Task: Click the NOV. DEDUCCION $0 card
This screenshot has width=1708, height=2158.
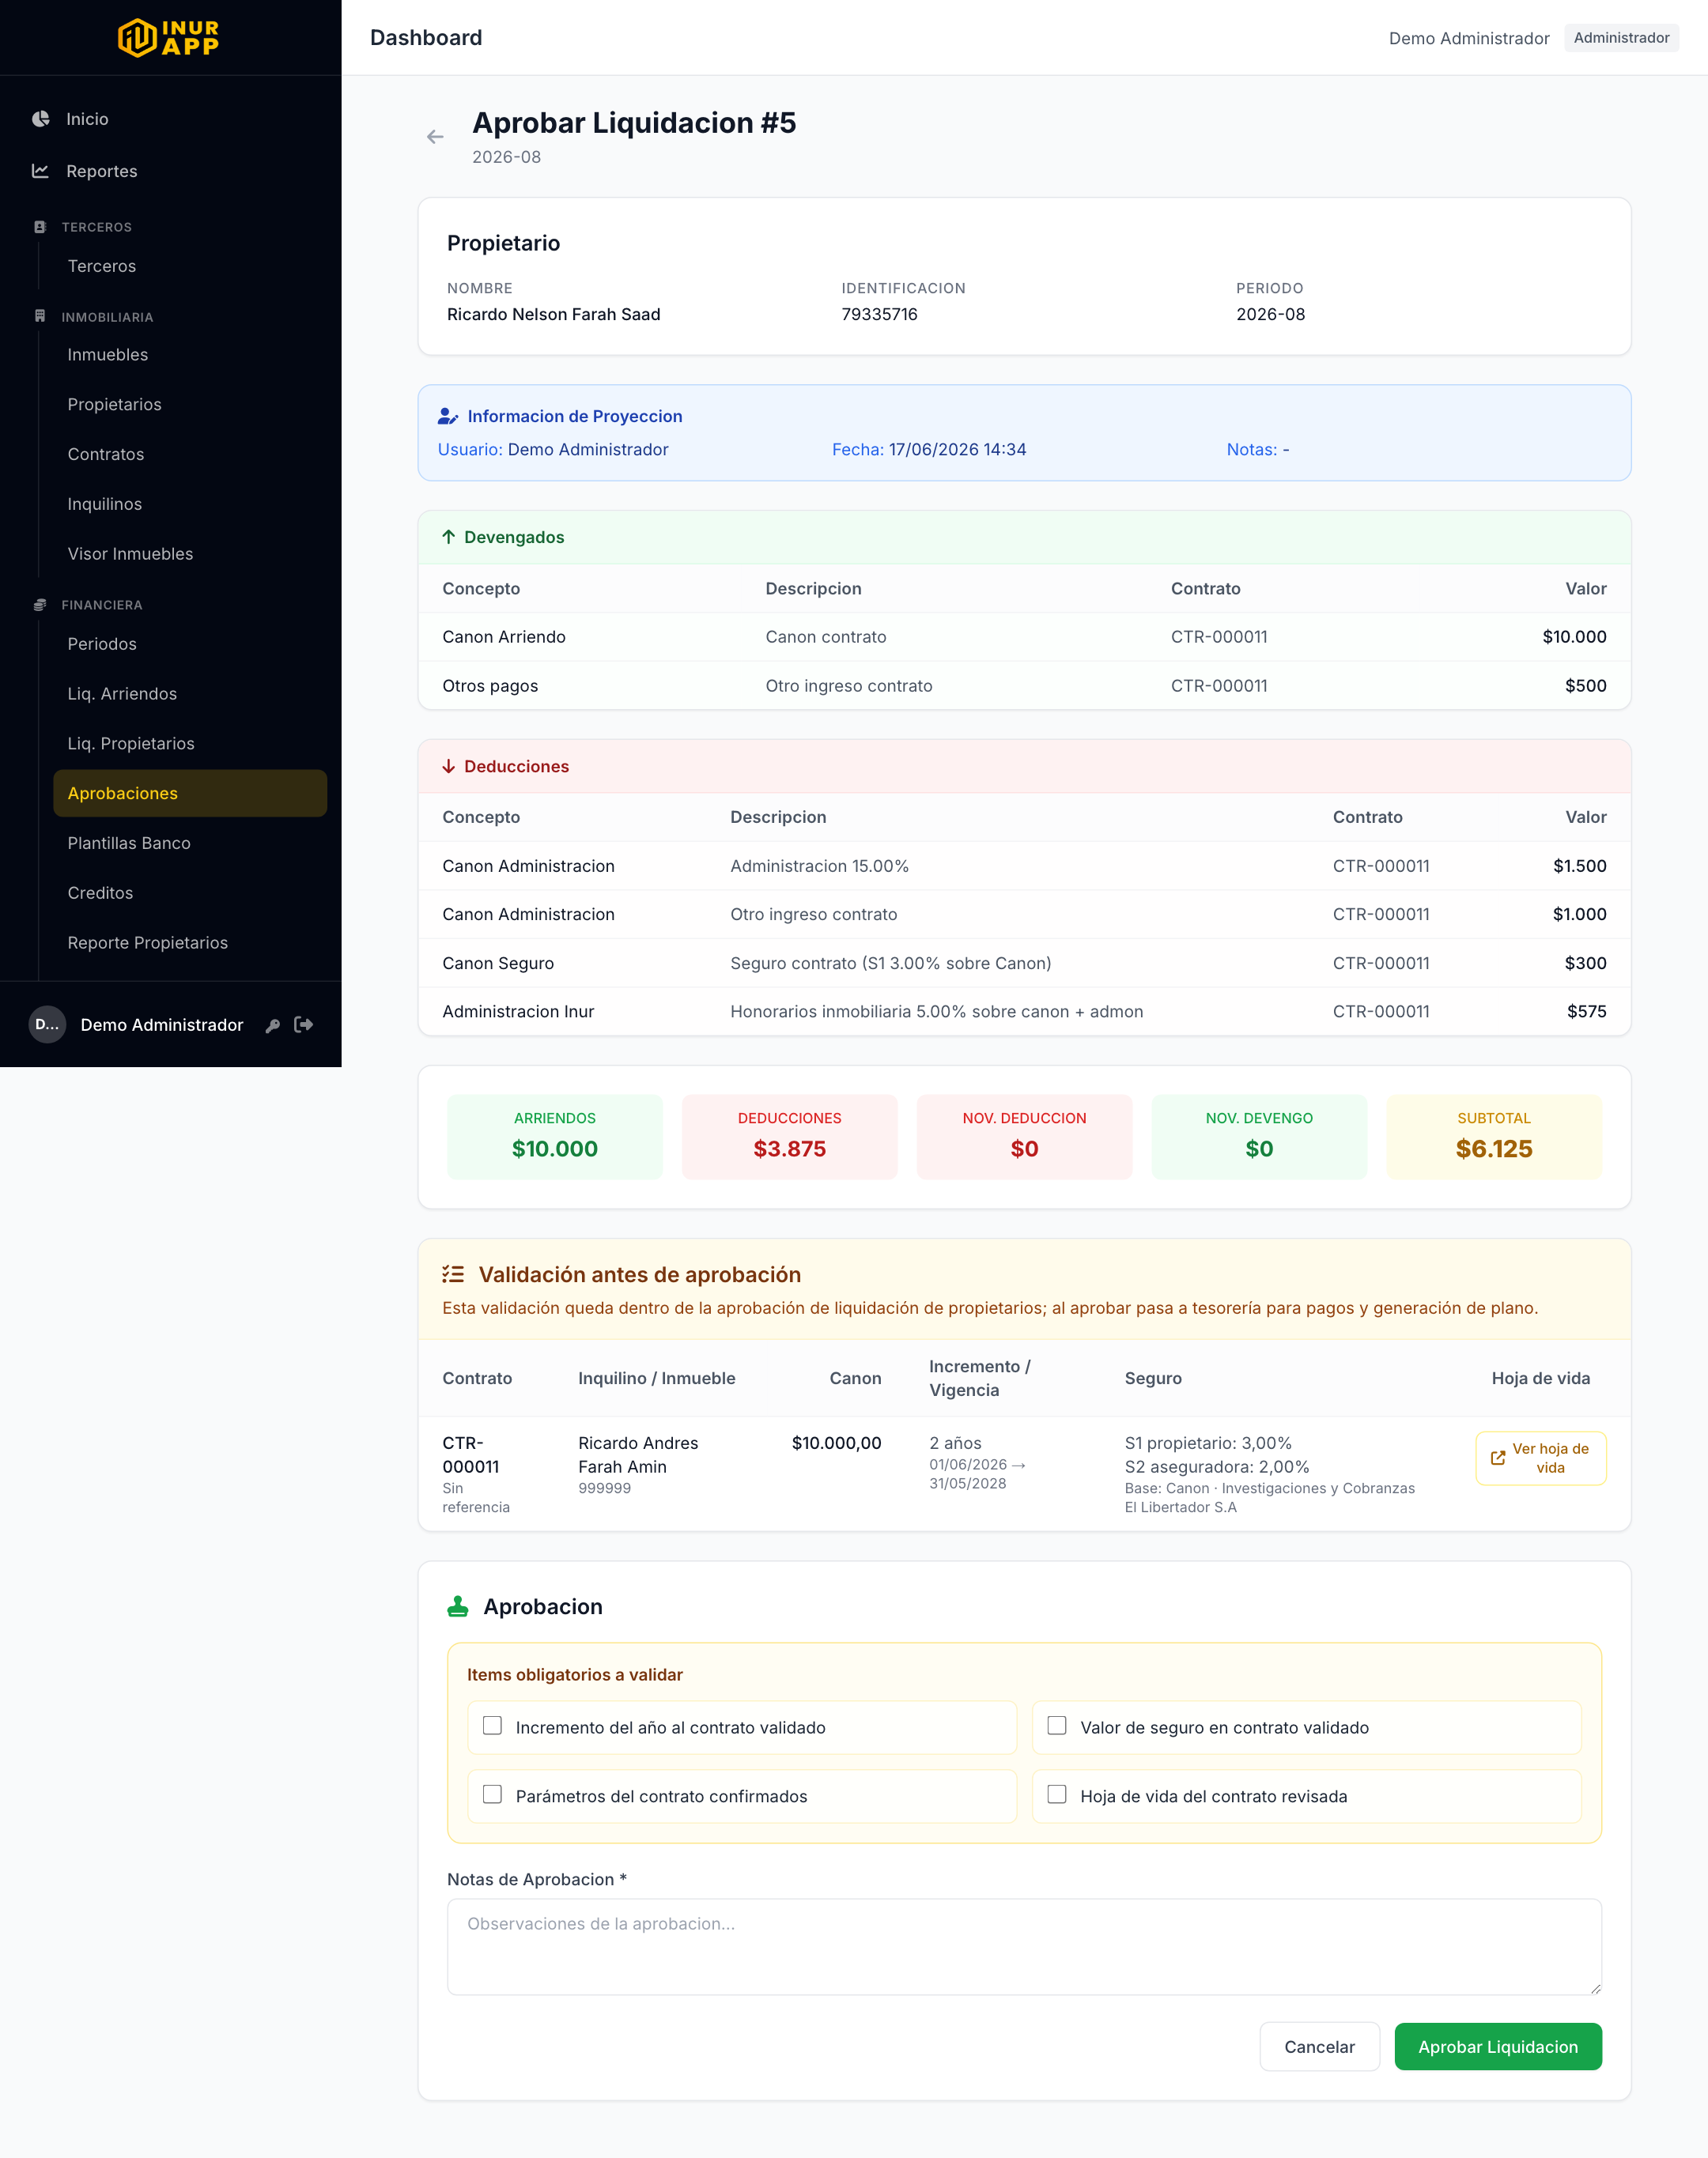Action: pyautogui.click(x=1024, y=1137)
